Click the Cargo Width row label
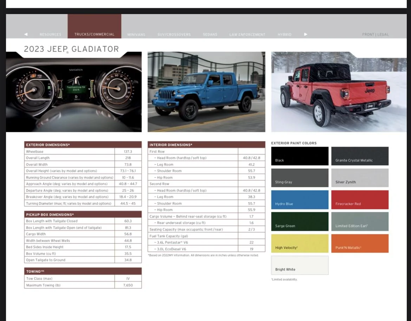 coord(35,234)
